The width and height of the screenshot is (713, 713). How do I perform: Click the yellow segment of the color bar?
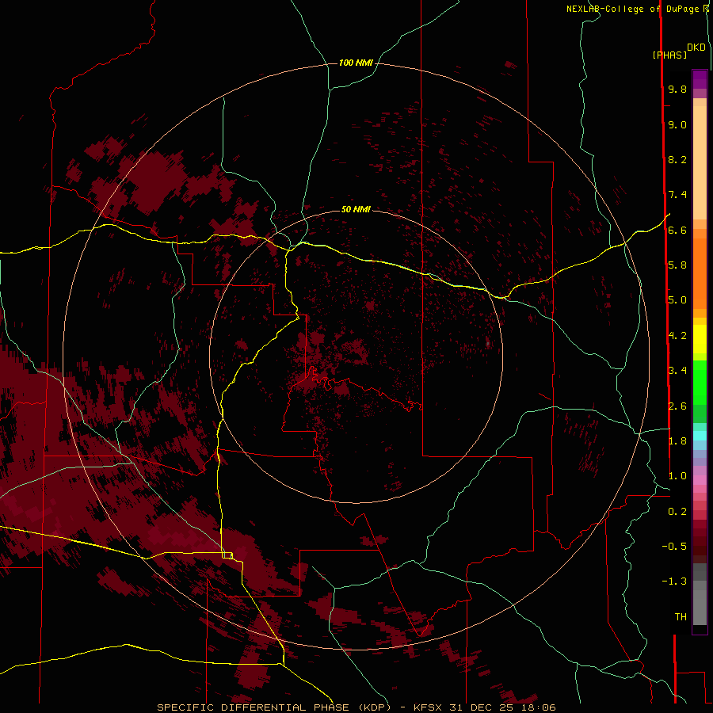pos(700,339)
